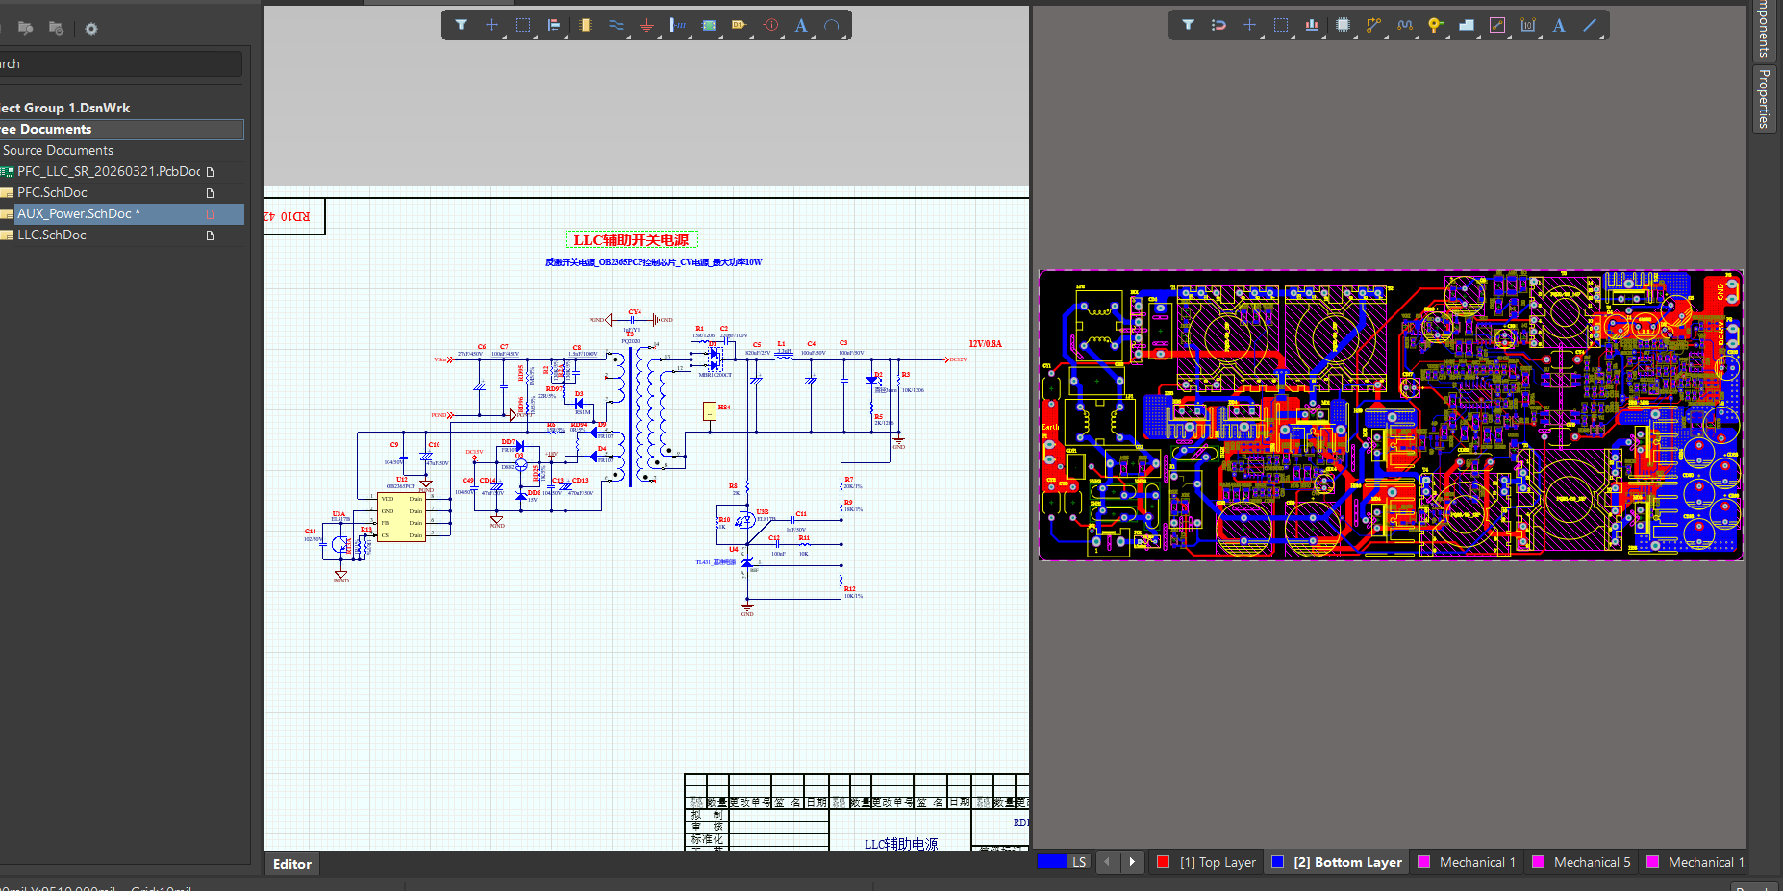1783x891 pixels.
Task: Toggle the LS layer set button
Action: point(1079,862)
